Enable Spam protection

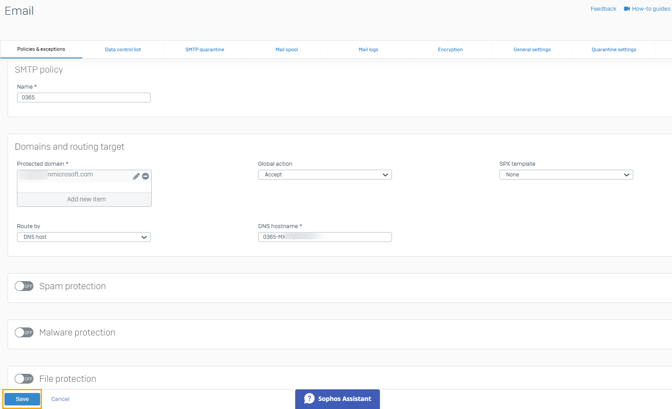pos(24,286)
